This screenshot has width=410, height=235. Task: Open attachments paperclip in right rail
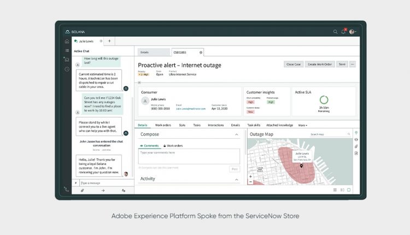point(356,146)
